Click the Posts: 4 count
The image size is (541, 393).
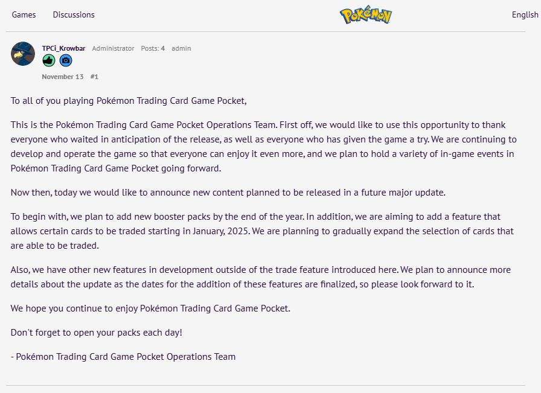tap(153, 48)
